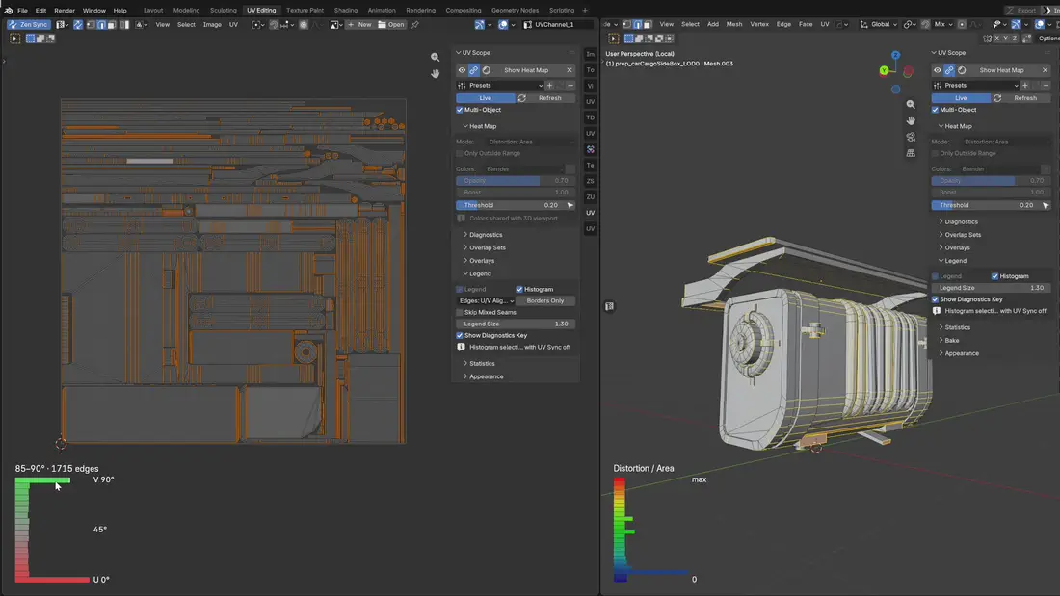
Task: Click Borders Only button
Action: (545, 300)
